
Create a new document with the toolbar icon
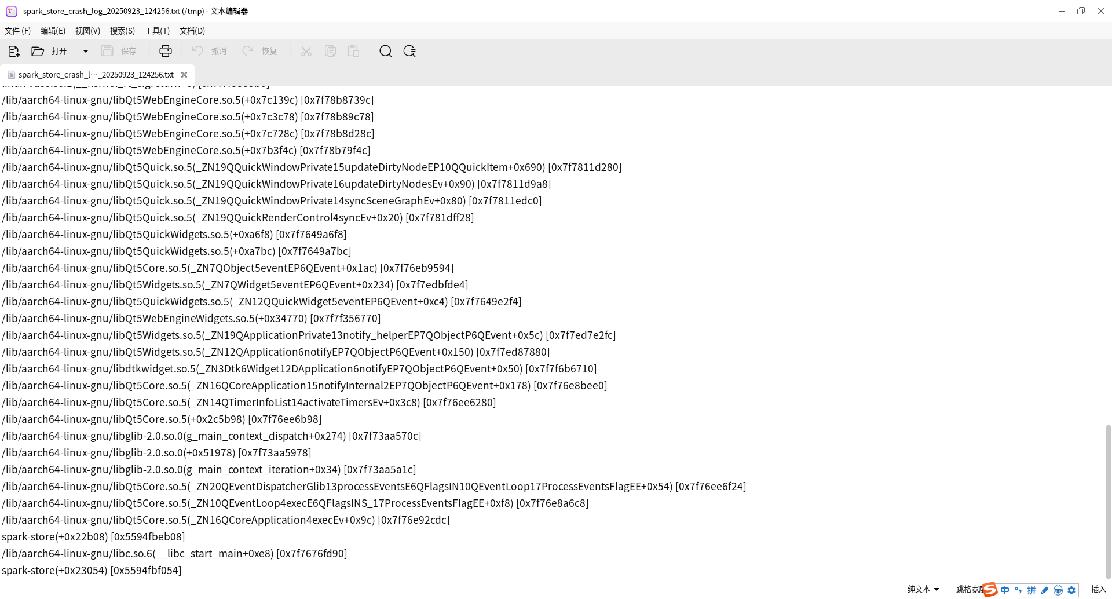point(14,51)
